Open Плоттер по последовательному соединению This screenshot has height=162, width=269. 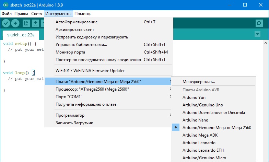(108, 60)
